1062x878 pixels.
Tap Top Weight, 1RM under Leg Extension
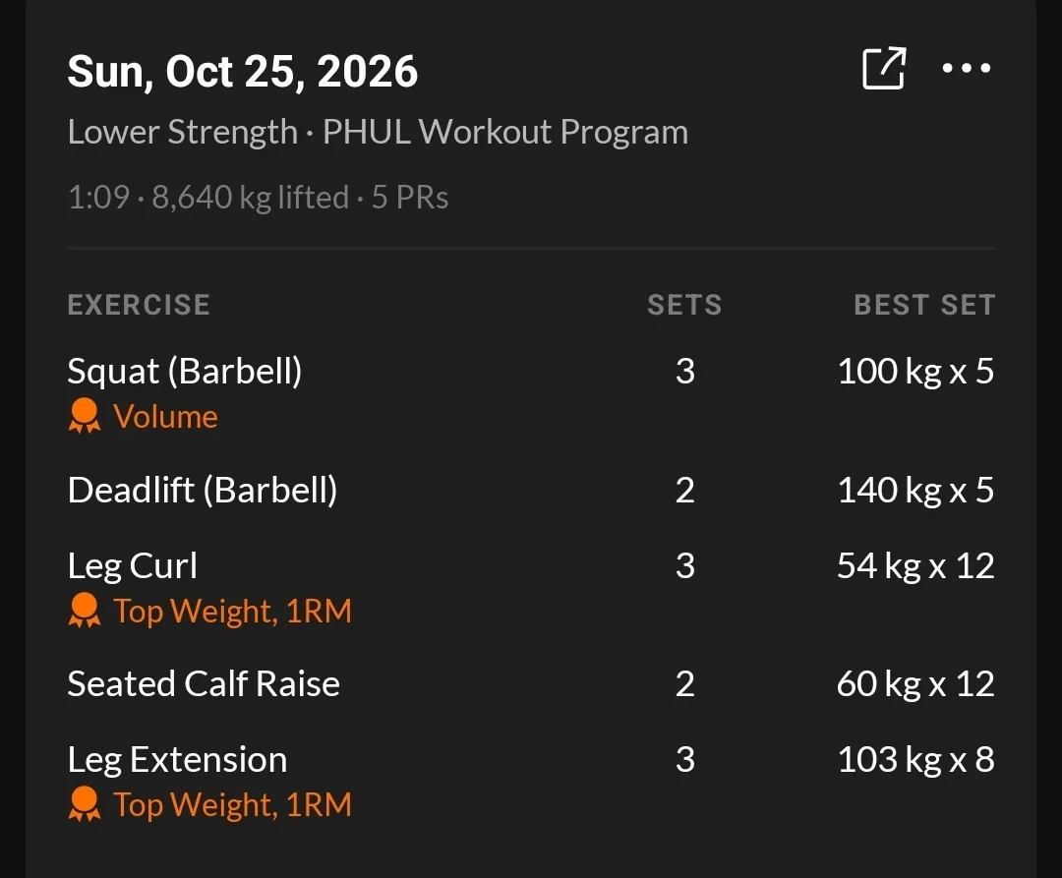click(232, 805)
